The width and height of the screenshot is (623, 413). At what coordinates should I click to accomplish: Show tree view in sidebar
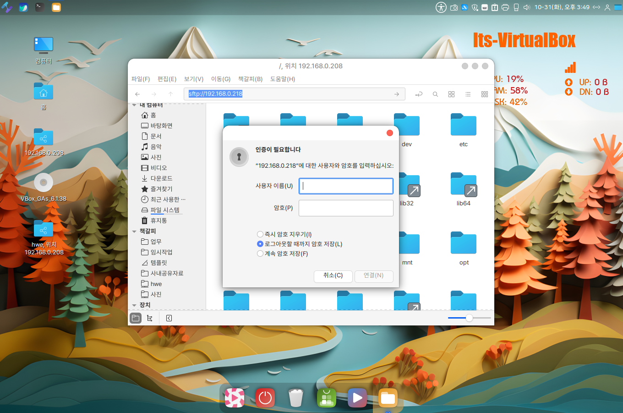pos(150,318)
